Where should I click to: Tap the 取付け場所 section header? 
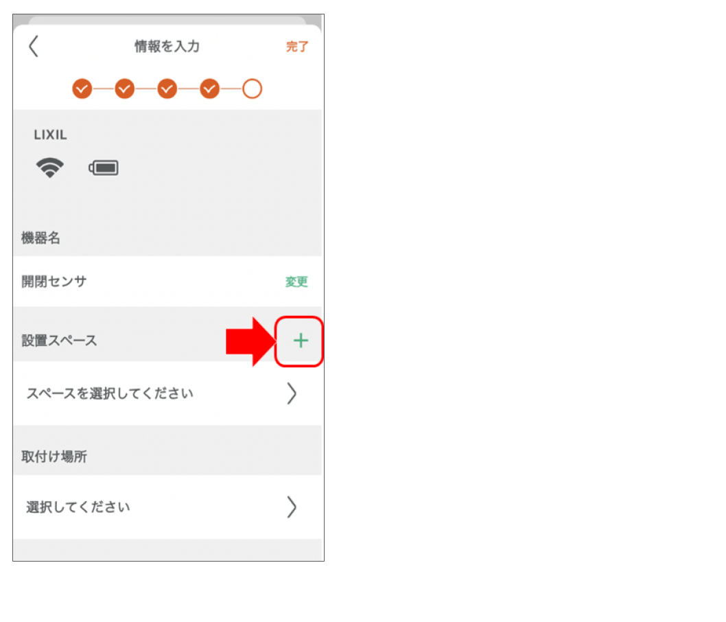(54, 457)
